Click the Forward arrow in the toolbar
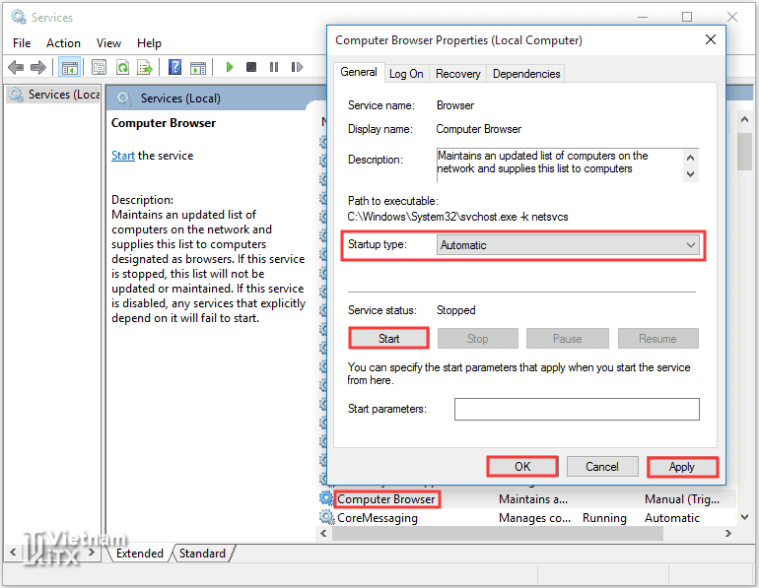759x588 pixels. [x=38, y=67]
